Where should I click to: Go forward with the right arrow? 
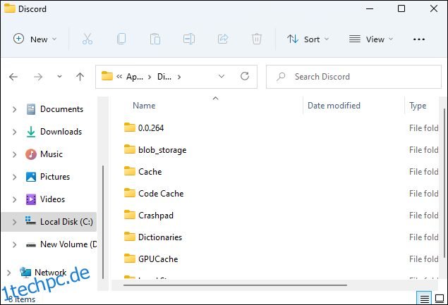38,77
